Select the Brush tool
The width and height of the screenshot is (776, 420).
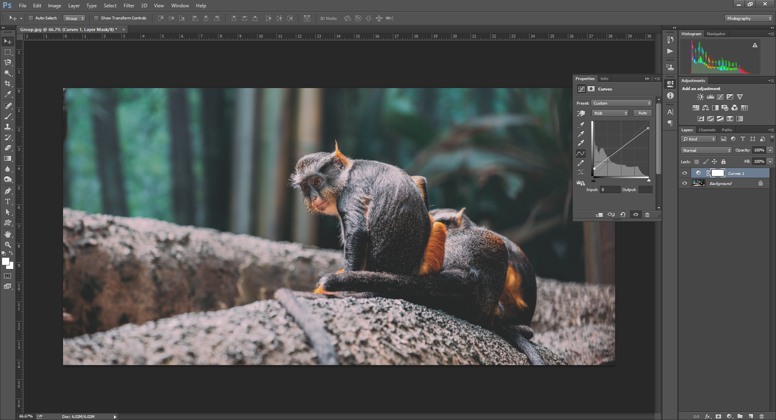tap(8, 116)
